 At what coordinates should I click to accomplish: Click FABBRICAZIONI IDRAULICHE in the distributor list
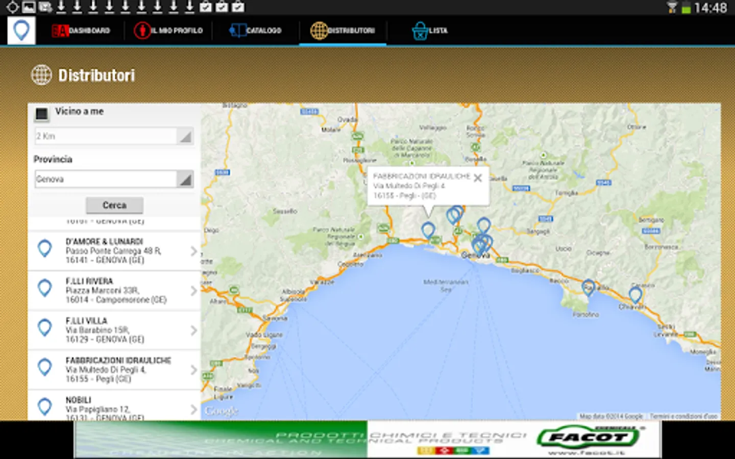(118, 360)
